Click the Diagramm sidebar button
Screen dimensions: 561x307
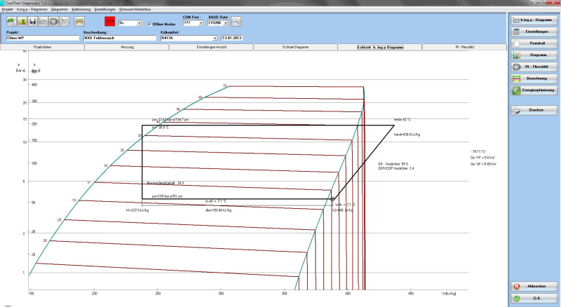534,55
